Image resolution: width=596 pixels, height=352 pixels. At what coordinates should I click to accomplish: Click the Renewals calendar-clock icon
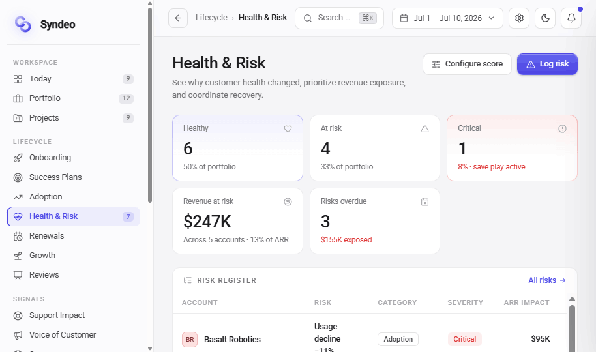pos(18,236)
